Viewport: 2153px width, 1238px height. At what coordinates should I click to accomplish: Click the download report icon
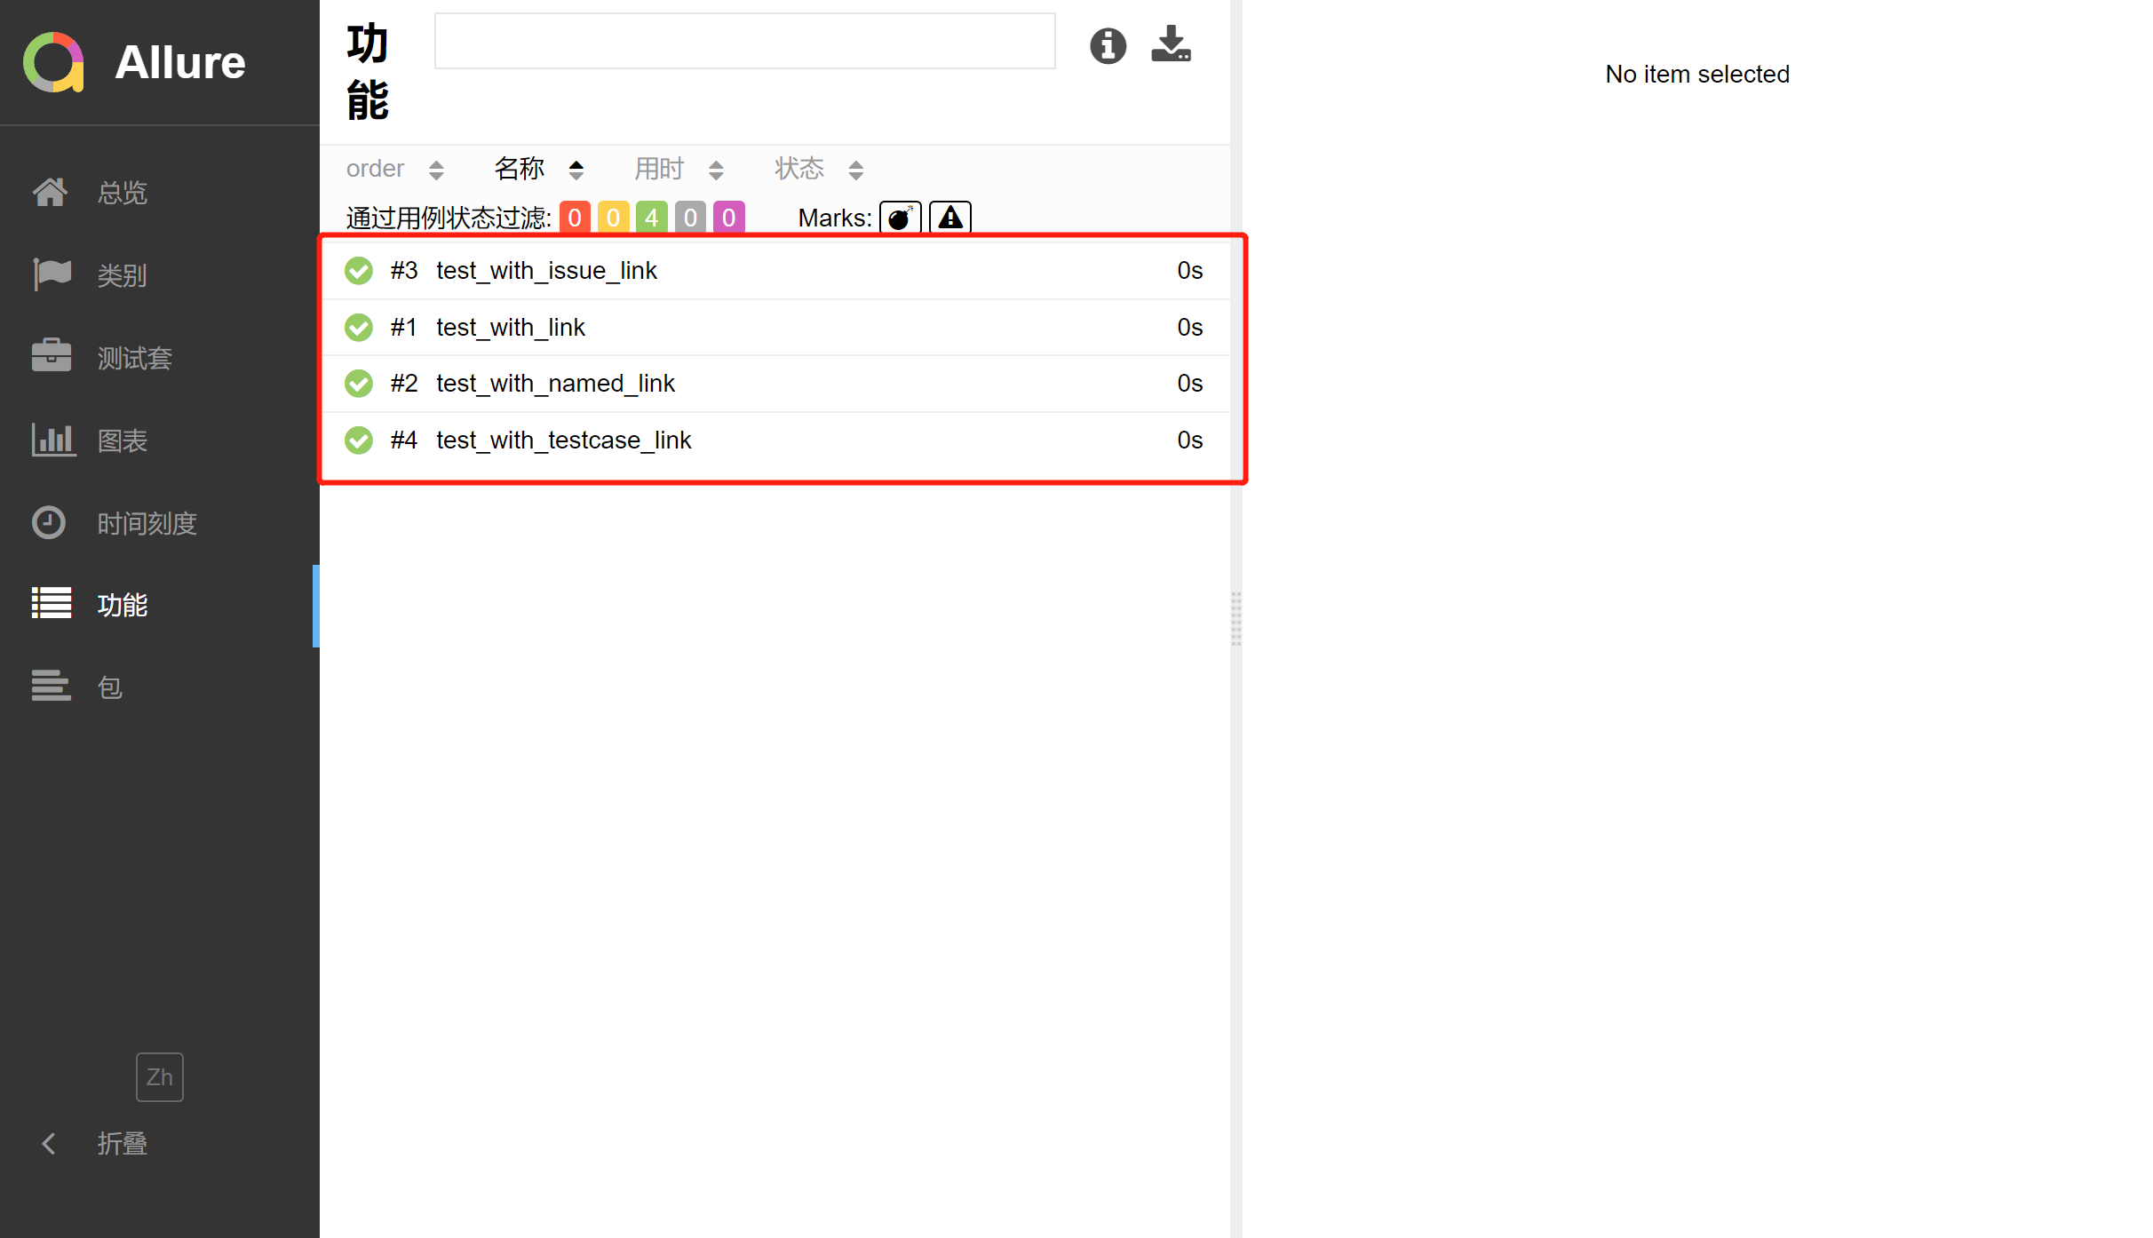[1170, 44]
